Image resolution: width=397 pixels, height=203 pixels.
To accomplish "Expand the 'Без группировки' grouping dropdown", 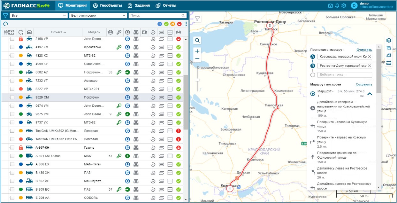I will tap(98, 15).
